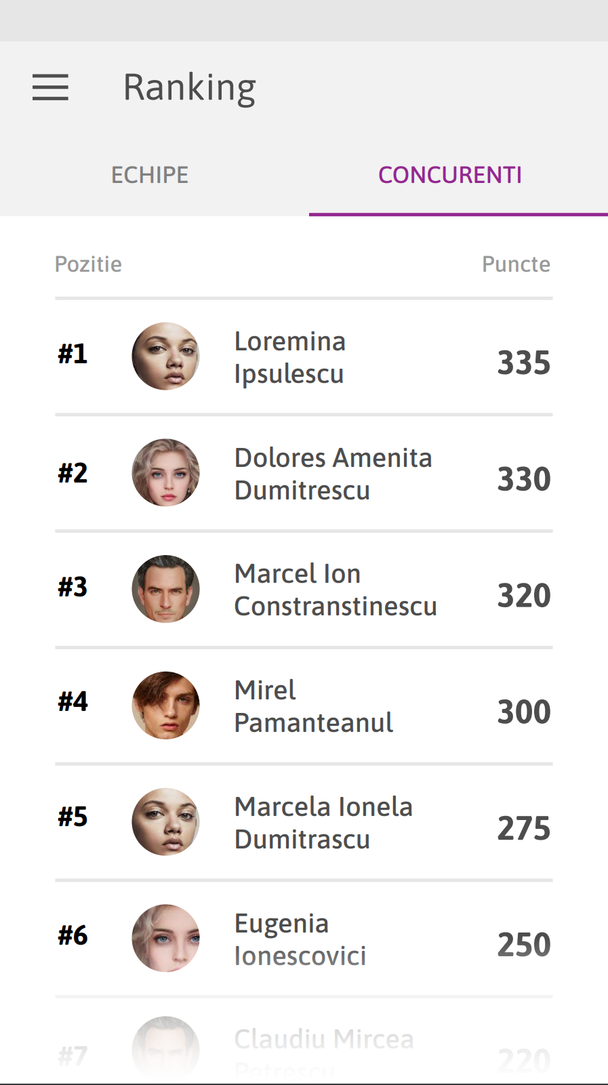
Task: Click Marcel Ion Constranstinescu's avatar
Action: 165,589
